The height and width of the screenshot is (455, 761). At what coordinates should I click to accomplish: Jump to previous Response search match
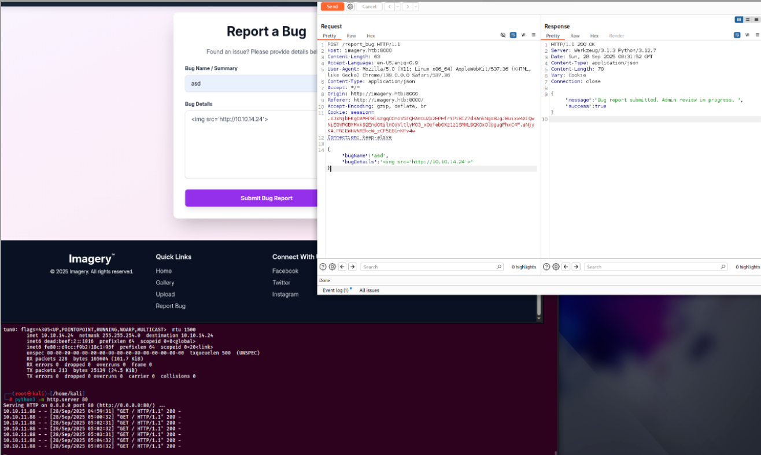pyautogui.click(x=566, y=267)
